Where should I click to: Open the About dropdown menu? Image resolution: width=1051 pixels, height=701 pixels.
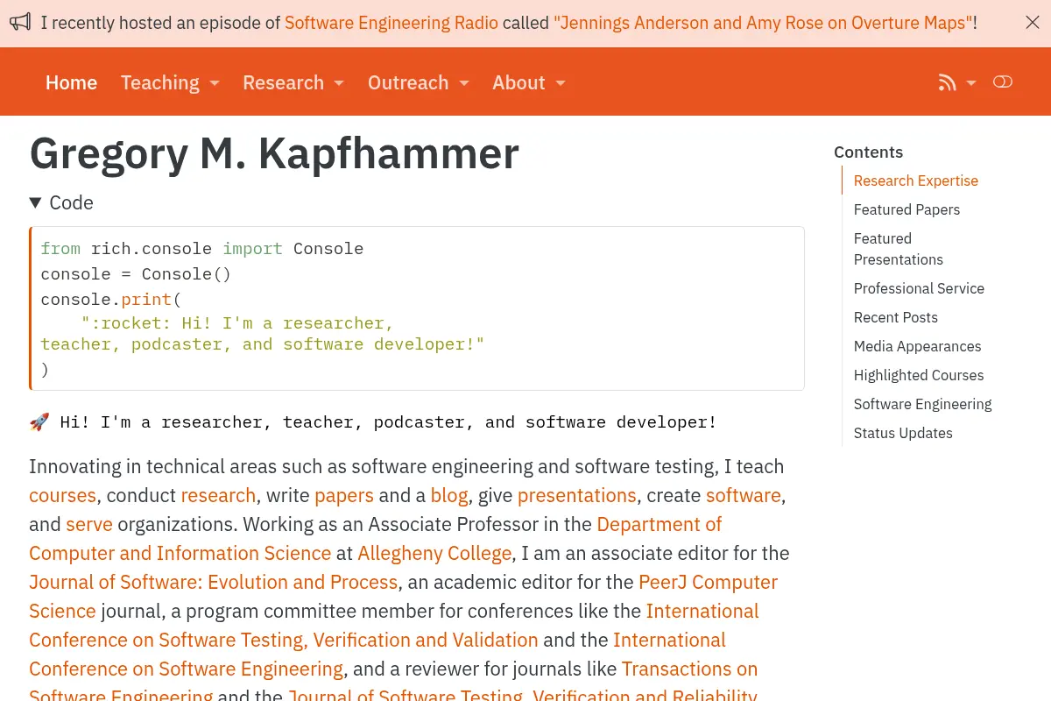(529, 82)
